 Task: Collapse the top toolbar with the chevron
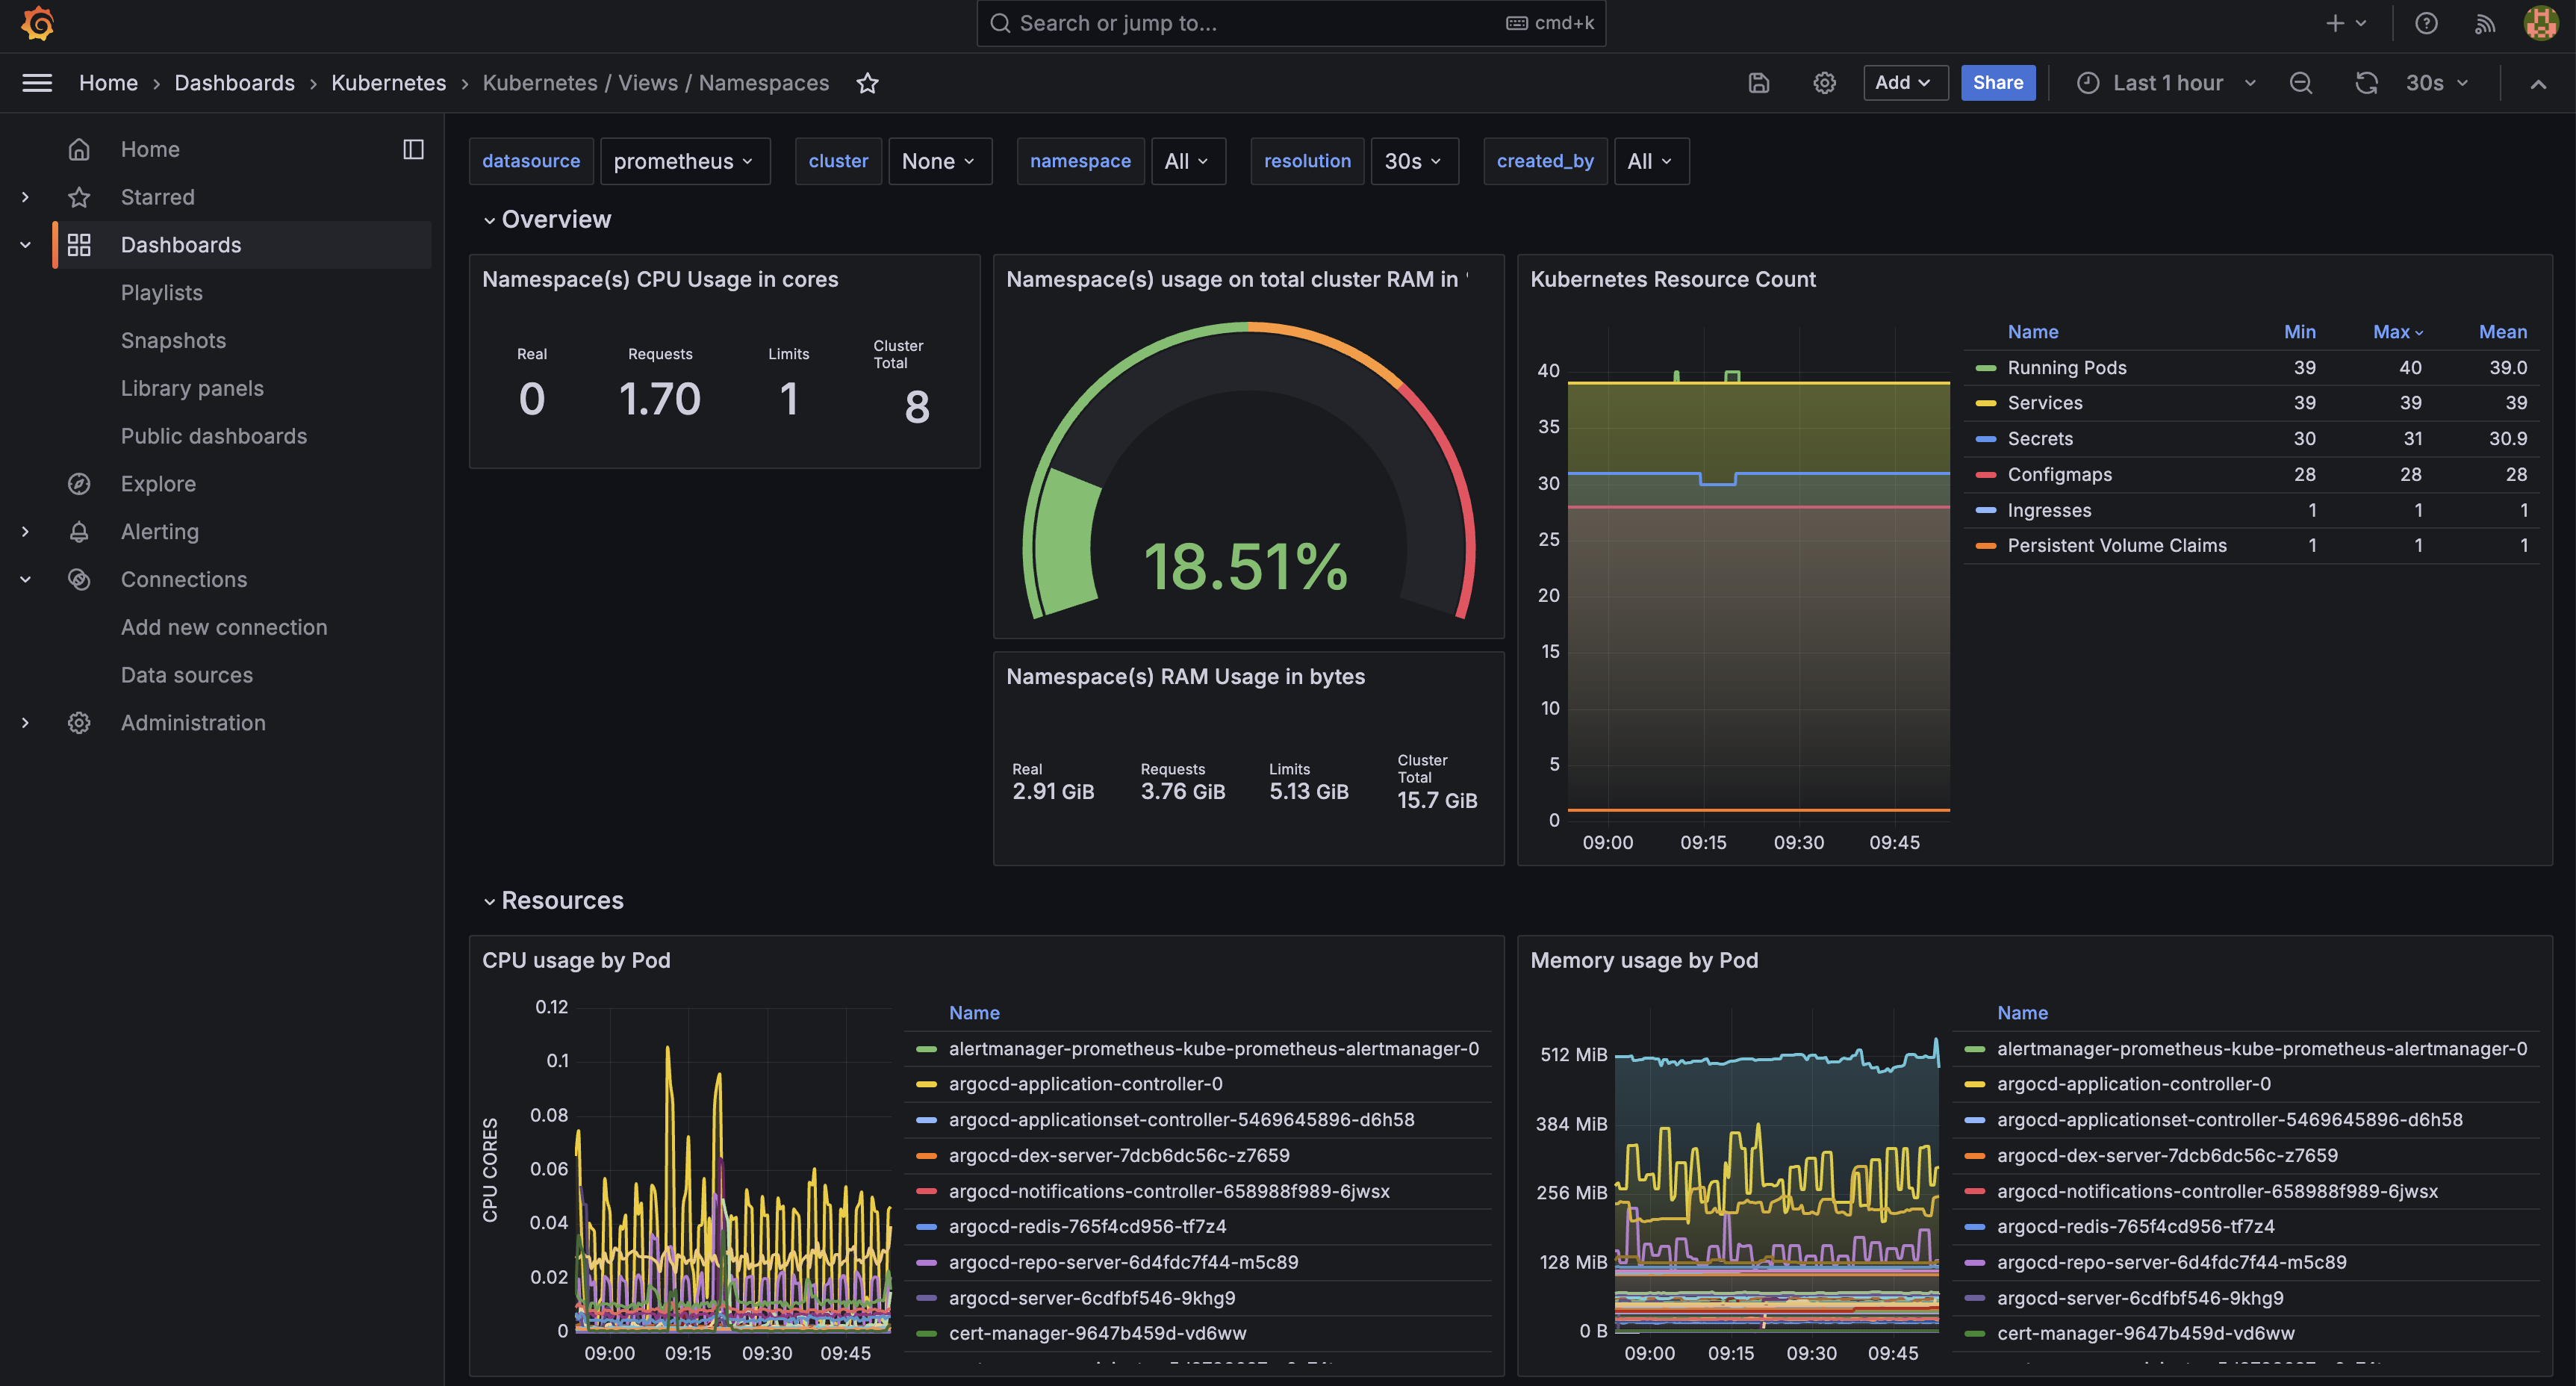(x=2538, y=84)
